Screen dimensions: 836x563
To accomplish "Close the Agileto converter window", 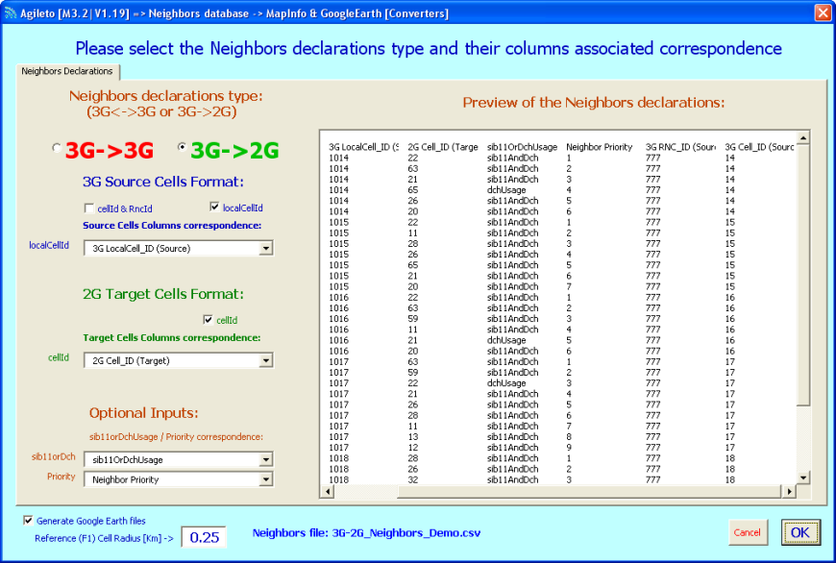I will point(823,12).
